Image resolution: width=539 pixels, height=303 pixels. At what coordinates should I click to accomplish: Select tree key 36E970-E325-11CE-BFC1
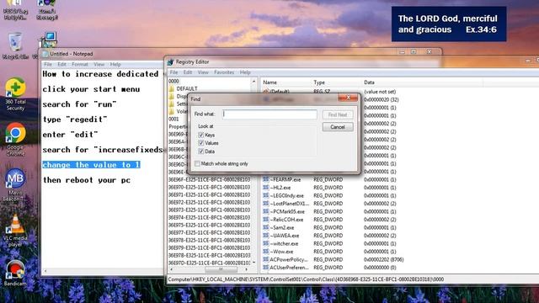pyautogui.click(x=209, y=187)
